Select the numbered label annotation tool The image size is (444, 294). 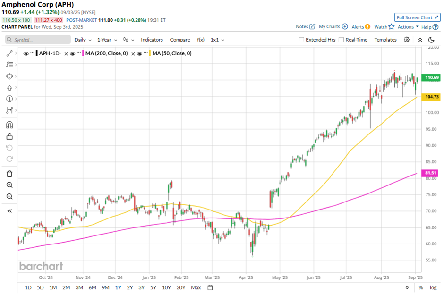coord(9,99)
